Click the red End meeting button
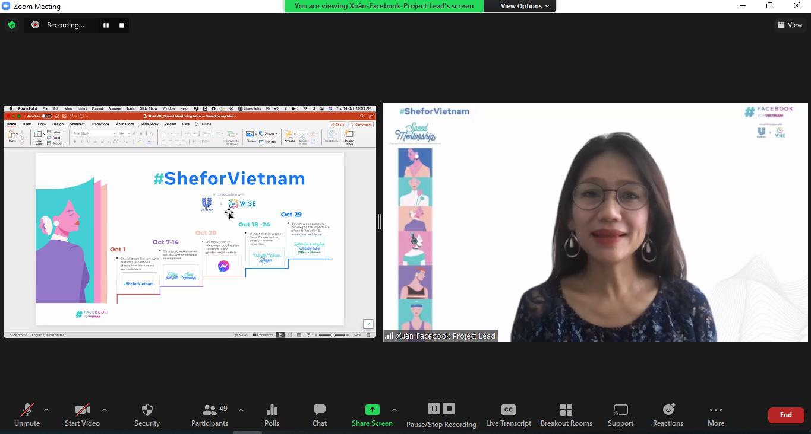811x434 pixels. 785,415
